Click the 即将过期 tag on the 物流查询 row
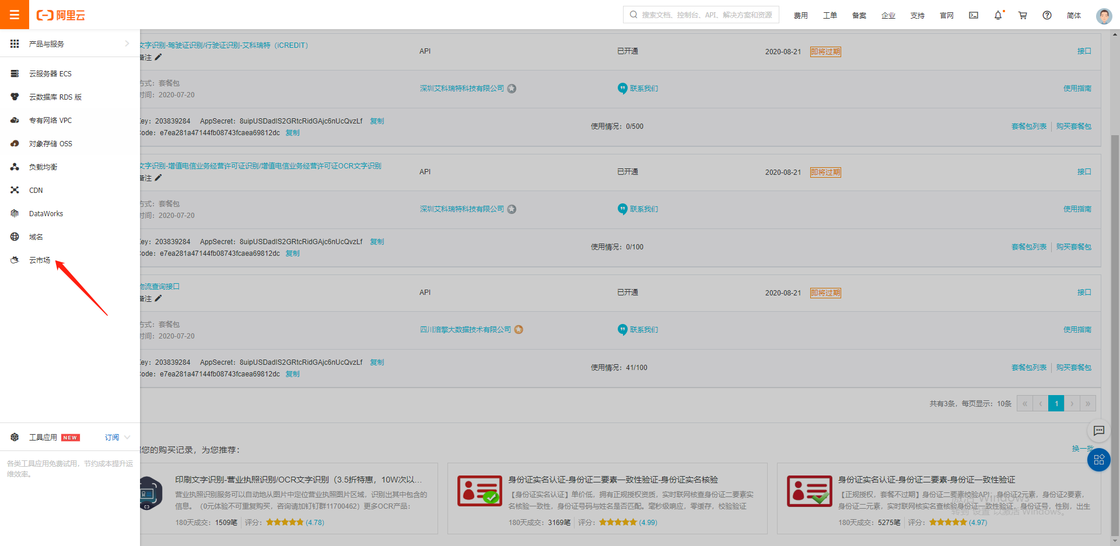1120x546 pixels. click(825, 293)
